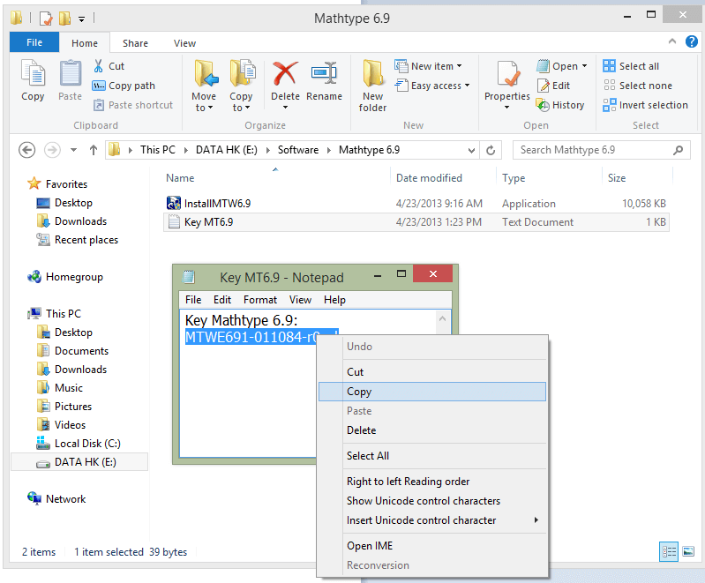Open the New item dropdown
705x583 pixels.
click(x=428, y=66)
